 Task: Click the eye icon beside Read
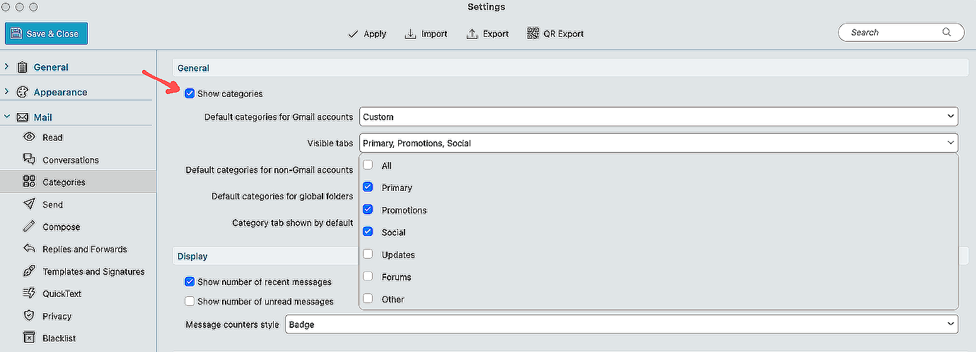coord(29,137)
